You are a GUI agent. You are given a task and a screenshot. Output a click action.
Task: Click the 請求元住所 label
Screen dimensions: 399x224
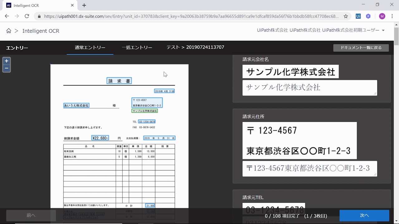click(253, 117)
